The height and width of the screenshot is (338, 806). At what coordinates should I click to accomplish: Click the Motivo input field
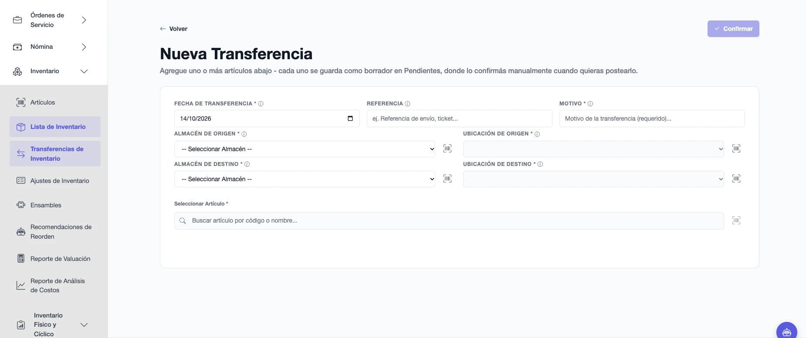[652, 118]
